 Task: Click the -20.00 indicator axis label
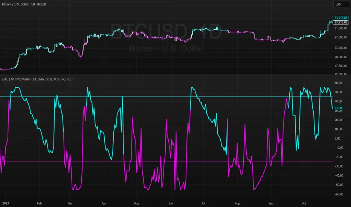[339, 157]
